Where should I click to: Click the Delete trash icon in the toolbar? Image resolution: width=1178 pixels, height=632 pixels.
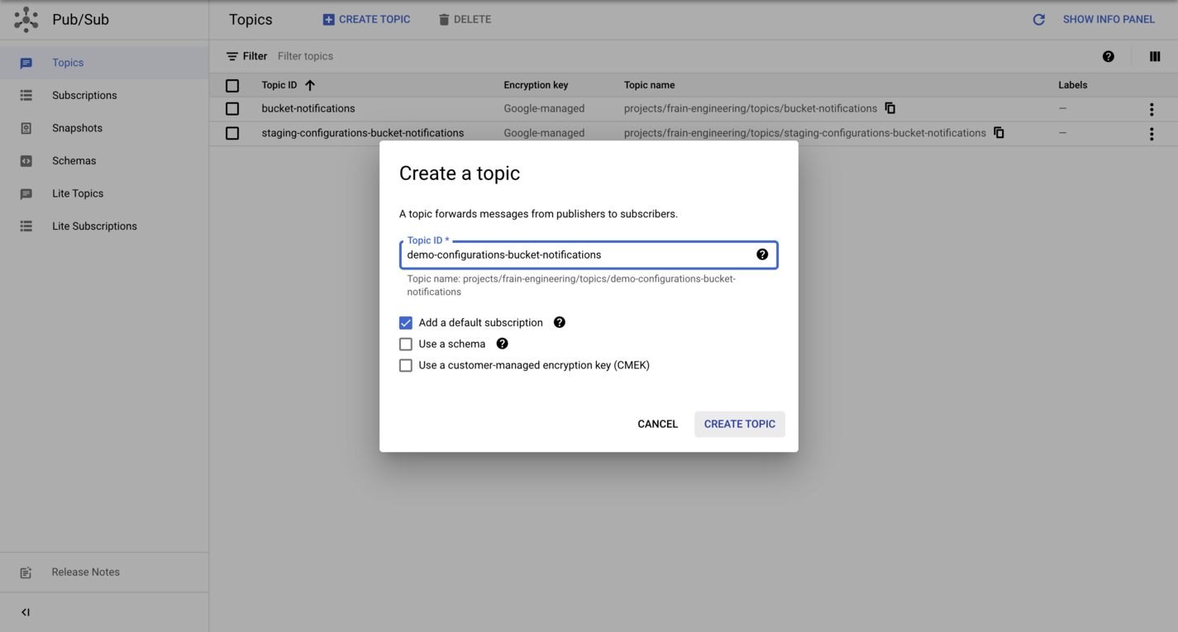click(x=444, y=19)
